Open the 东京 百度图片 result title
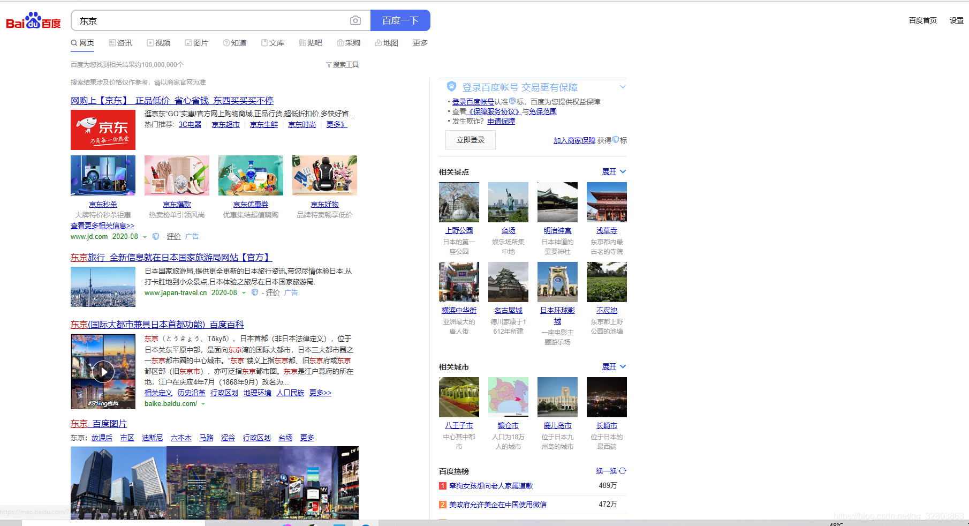This screenshot has height=526, width=969. (99, 423)
